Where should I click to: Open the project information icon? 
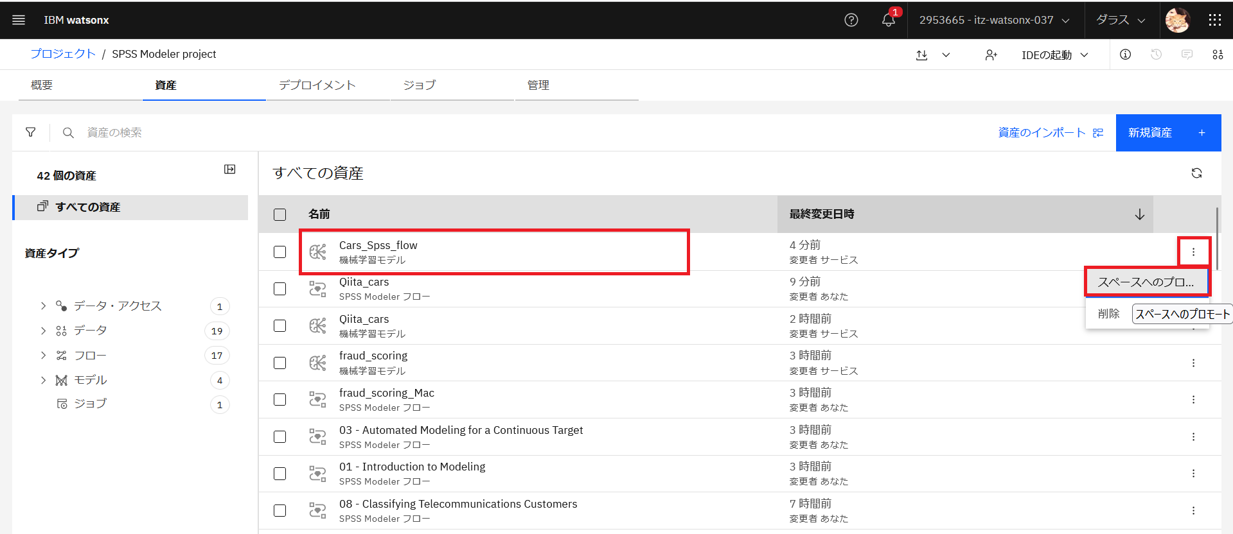(1125, 55)
